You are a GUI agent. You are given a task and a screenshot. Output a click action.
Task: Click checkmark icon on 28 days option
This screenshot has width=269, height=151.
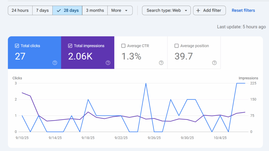pyautogui.click(x=59, y=10)
